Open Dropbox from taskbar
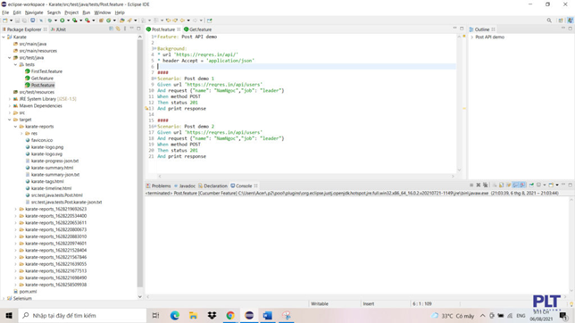Screen dimensions: 575x323 tap(212, 315)
